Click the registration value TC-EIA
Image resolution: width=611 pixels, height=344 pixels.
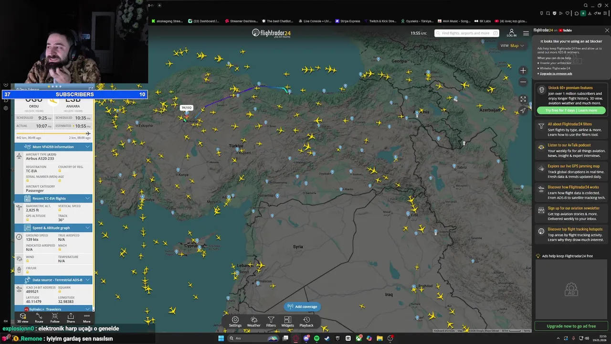tap(32, 171)
